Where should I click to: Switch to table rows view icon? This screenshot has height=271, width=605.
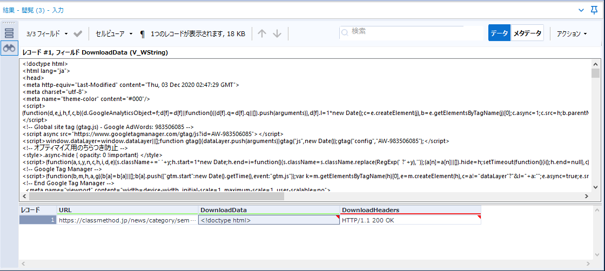[x=9, y=33]
